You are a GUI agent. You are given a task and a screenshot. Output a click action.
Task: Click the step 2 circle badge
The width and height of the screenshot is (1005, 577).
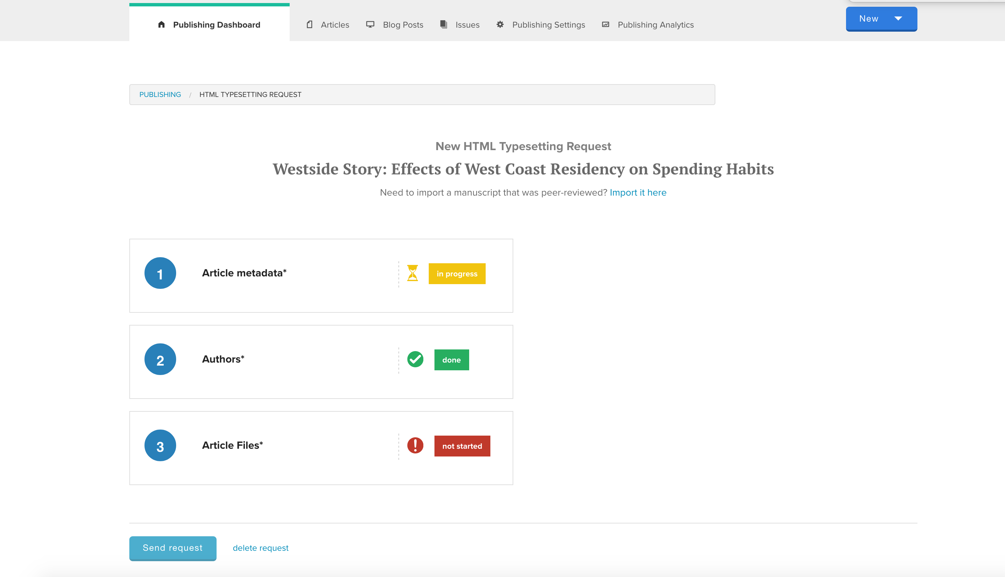160,360
